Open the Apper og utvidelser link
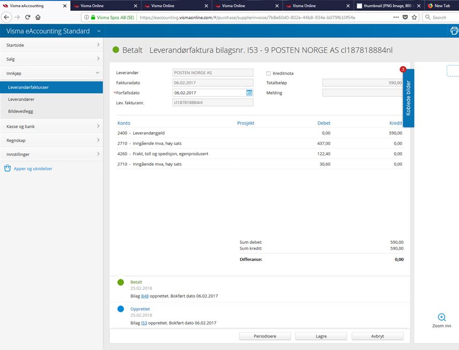This screenshot has height=350, width=459. (x=33, y=168)
